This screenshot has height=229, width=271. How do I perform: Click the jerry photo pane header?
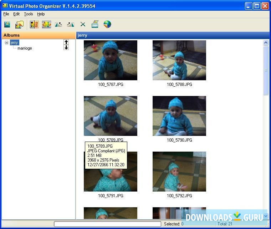tap(173, 35)
